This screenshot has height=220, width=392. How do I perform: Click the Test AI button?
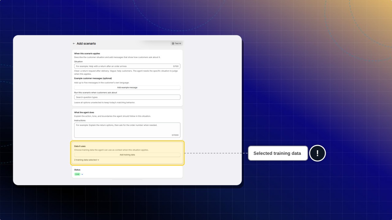[x=176, y=43]
